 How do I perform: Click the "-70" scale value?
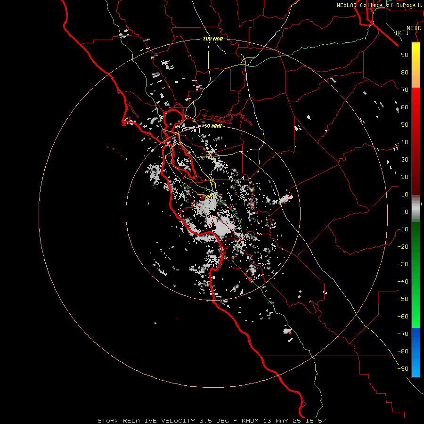(403, 334)
